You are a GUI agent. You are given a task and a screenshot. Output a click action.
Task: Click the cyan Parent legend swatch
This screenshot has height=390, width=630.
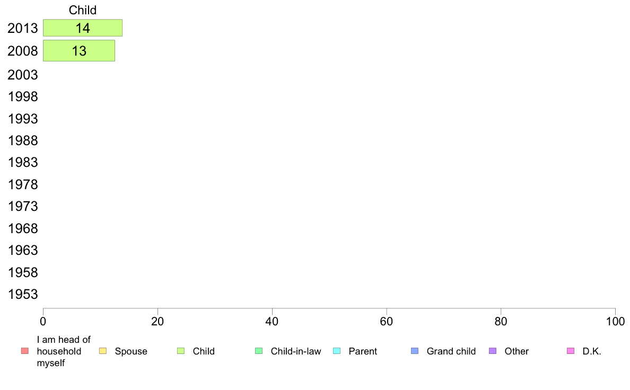(337, 351)
